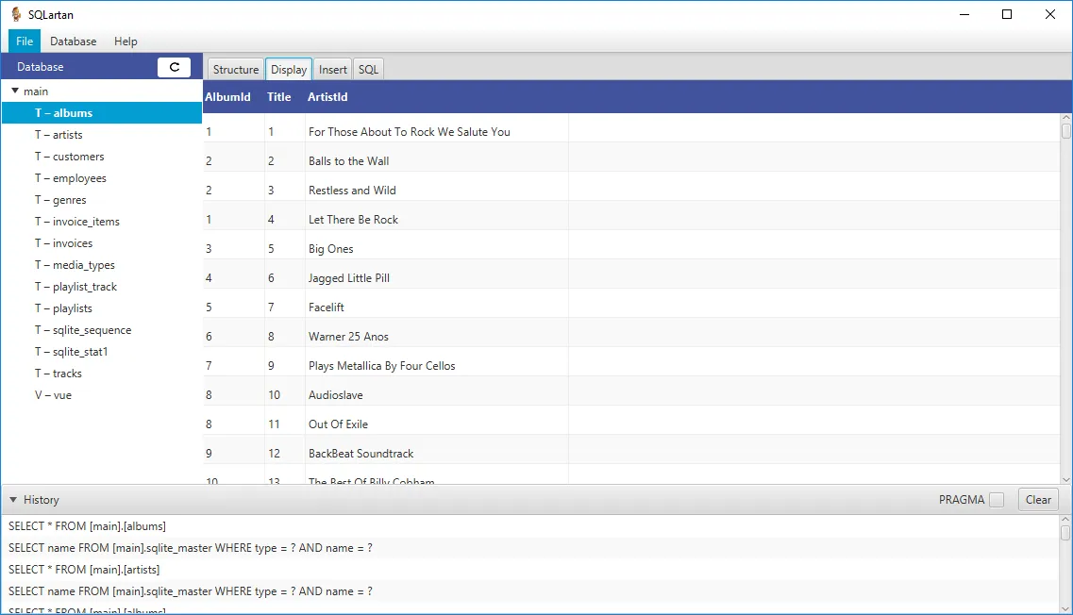Open the Database menu
The width and height of the screenshot is (1073, 615).
[x=74, y=42]
